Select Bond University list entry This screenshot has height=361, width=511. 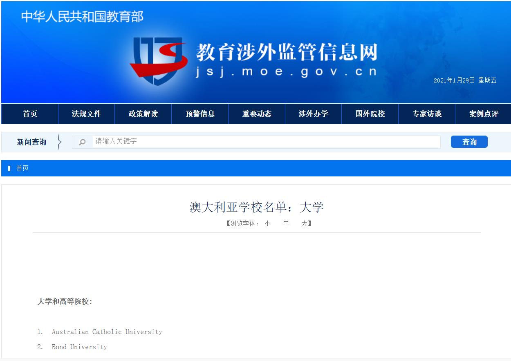coord(79,347)
